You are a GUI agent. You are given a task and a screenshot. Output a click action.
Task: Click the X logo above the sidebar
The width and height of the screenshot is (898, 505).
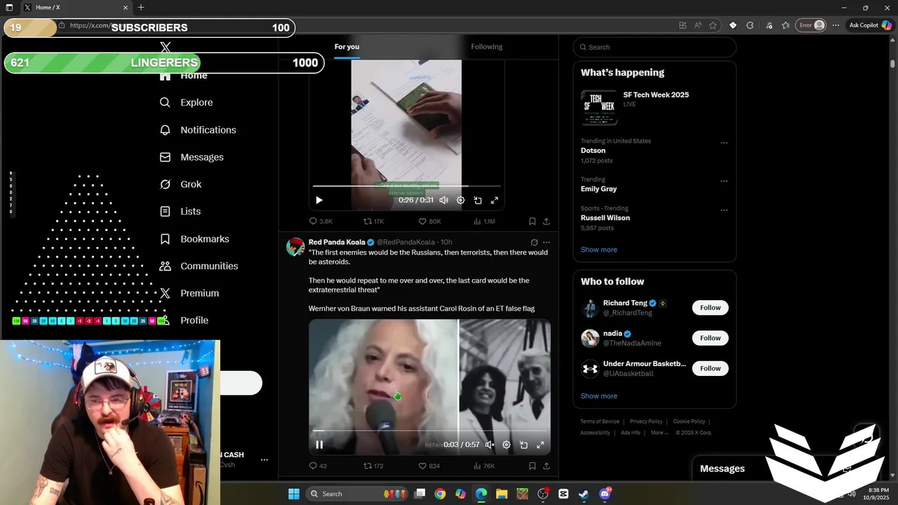(166, 47)
